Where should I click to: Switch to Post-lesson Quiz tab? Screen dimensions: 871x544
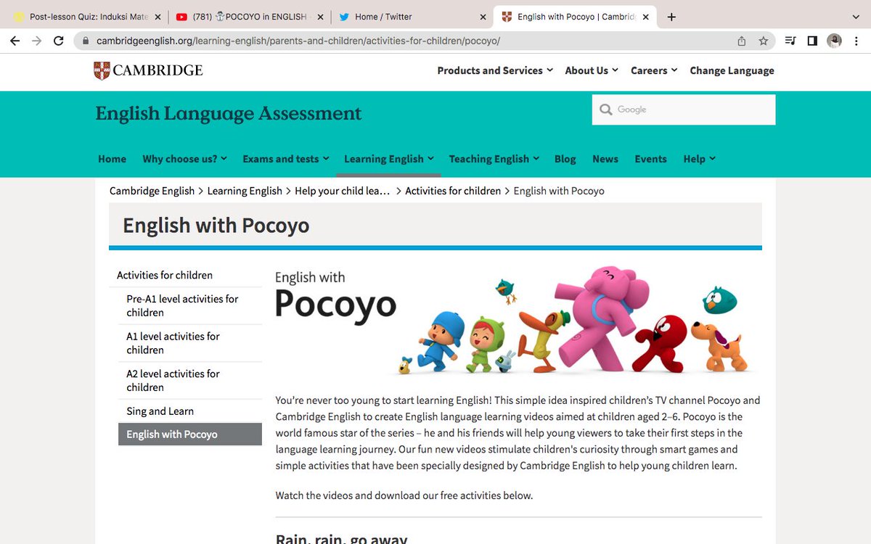pyautogui.click(x=87, y=17)
